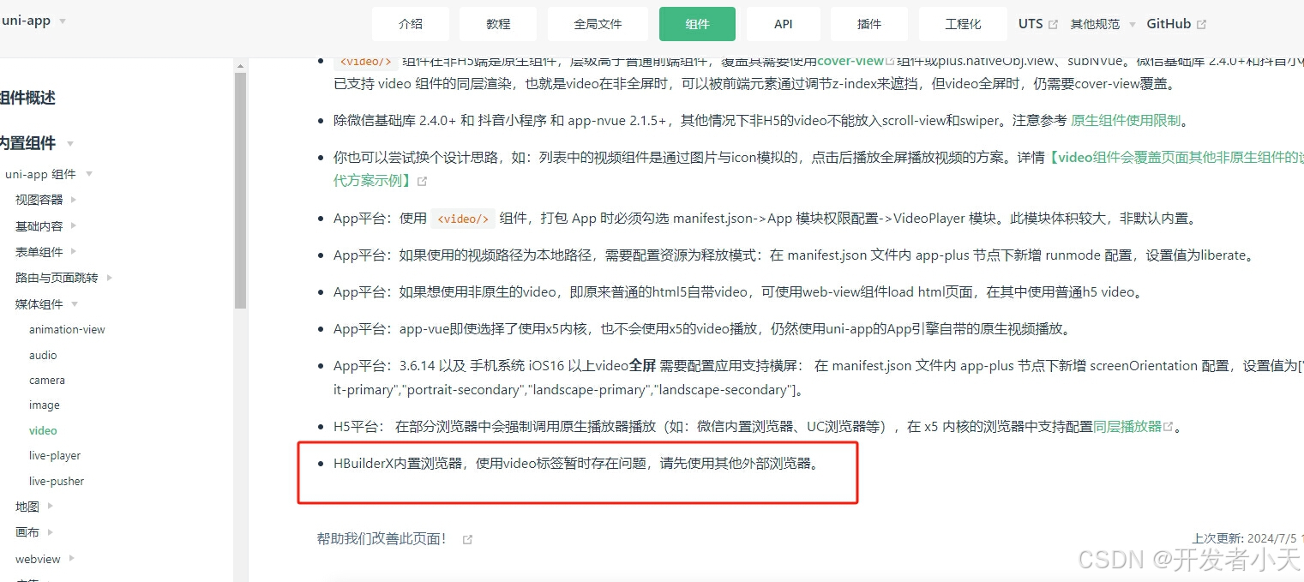1304x582 pixels.
Task: Open audio component page
Action: 43,355
